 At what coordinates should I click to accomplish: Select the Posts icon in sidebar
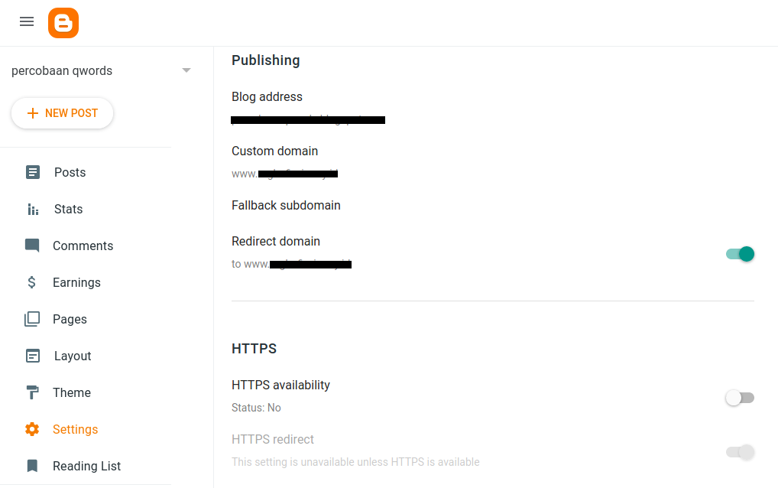(32, 172)
